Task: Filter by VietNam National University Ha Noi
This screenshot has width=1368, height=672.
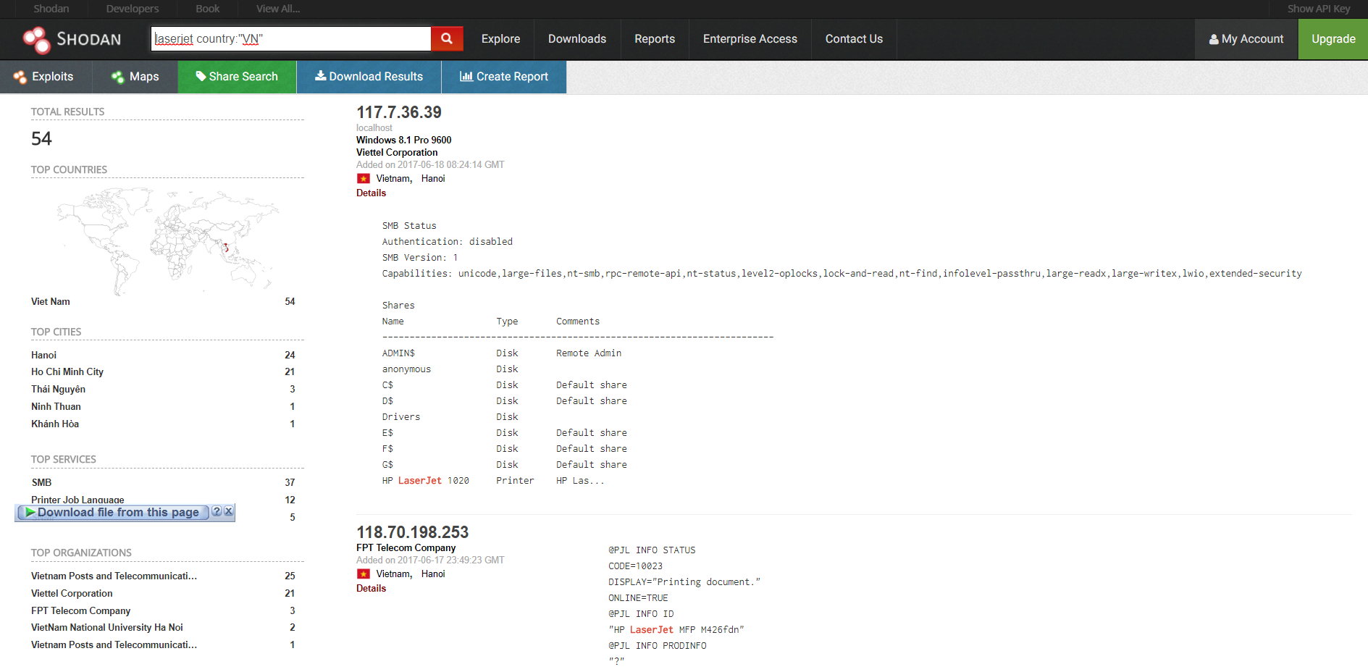Action: (106, 627)
